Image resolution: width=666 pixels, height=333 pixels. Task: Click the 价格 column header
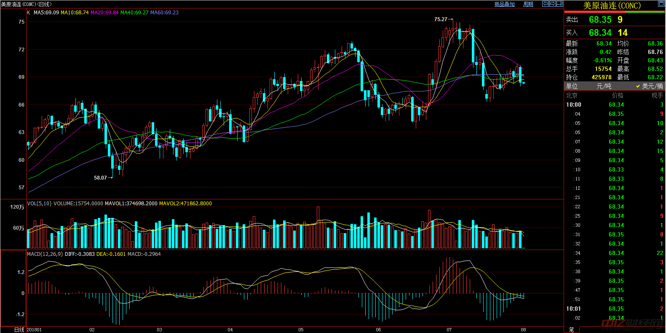click(x=618, y=96)
